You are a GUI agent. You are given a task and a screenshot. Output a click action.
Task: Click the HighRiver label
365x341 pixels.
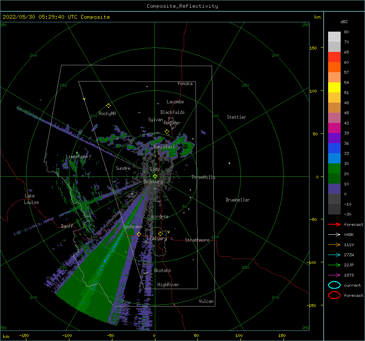pyautogui.click(x=168, y=285)
